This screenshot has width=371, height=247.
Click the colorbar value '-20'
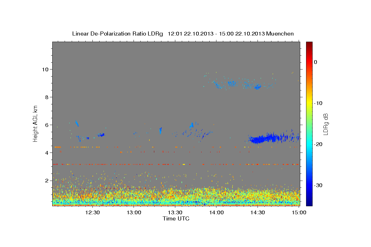coord(318,144)
